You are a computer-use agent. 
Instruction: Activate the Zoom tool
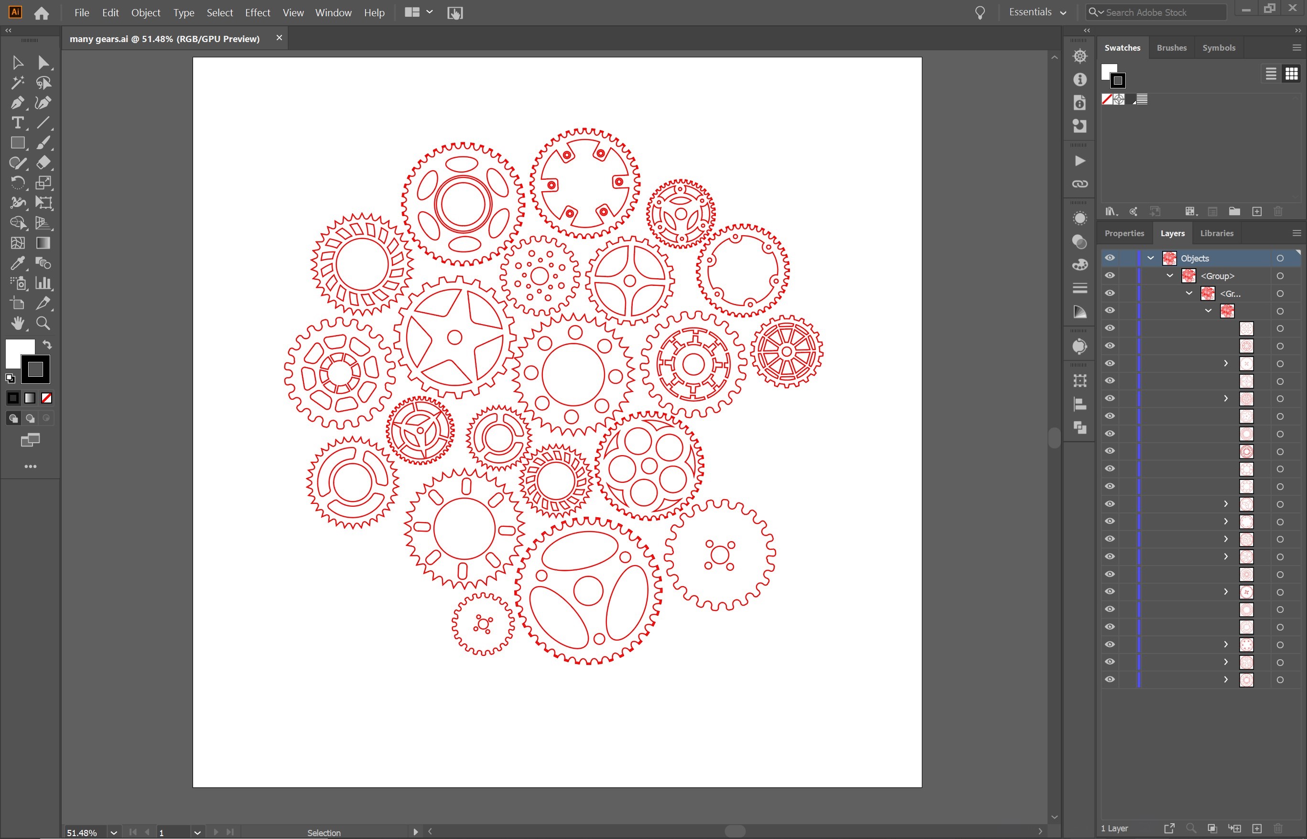43,324
